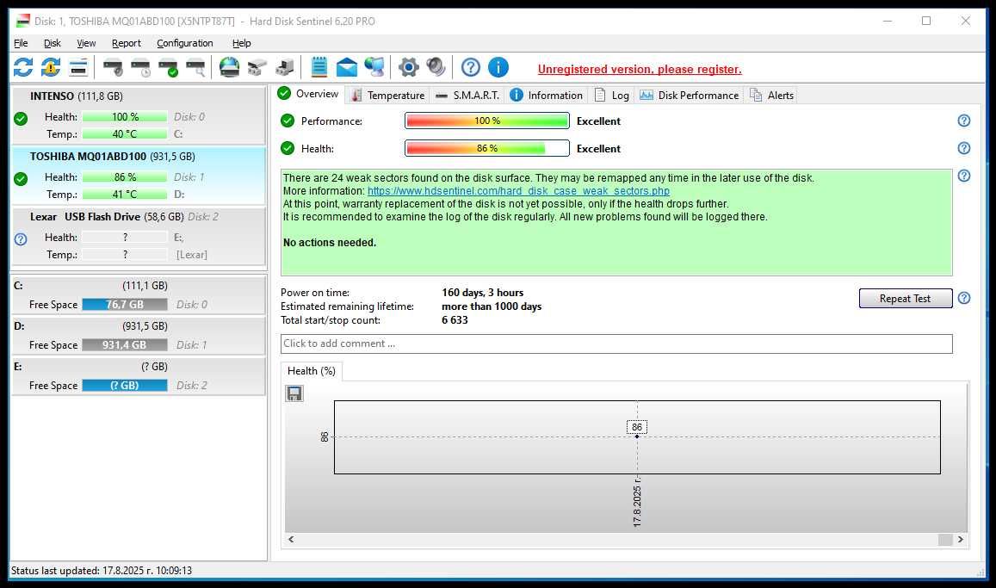The width and height of the screenshot is (996, 588).
Task: Click the computer with disk toolbar icon
Action: (285, 67)
